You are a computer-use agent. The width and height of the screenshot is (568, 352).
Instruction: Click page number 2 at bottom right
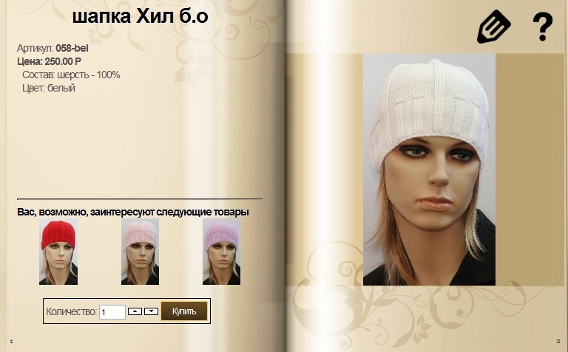558,341
